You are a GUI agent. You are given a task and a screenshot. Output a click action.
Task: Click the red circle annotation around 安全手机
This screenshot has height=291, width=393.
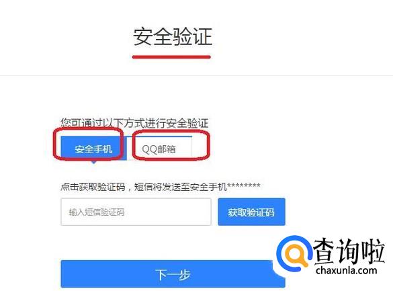tap(88, 144)
